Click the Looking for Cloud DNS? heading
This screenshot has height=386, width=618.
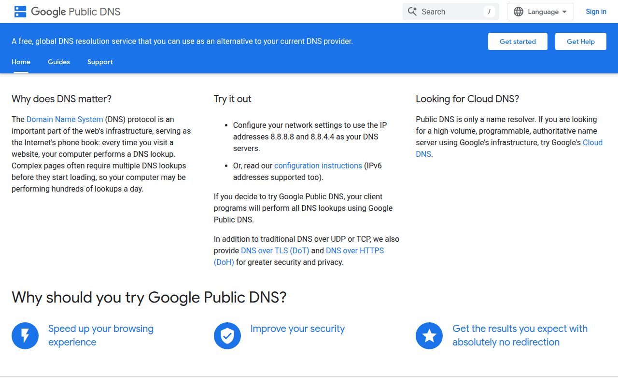[467, 99]
